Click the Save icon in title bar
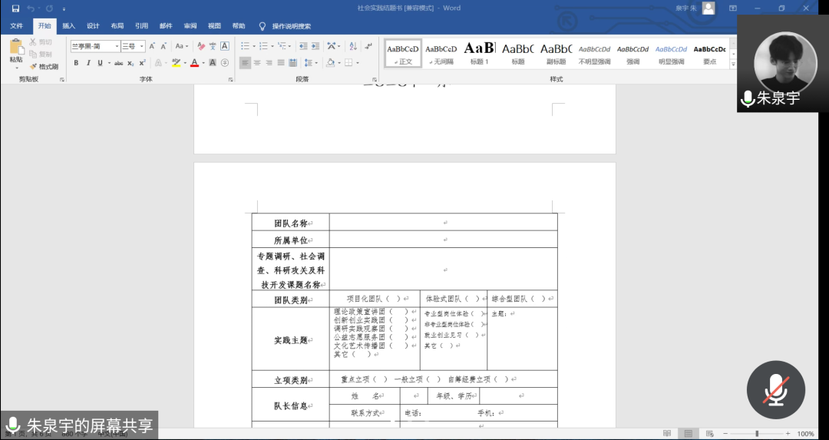 pos(15,8)
